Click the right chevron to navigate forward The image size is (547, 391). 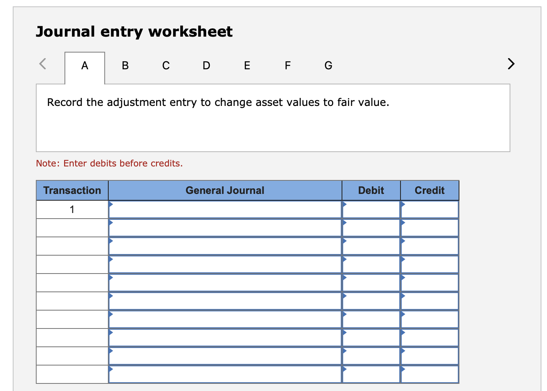pyautogui.click(x=511, y=64)
